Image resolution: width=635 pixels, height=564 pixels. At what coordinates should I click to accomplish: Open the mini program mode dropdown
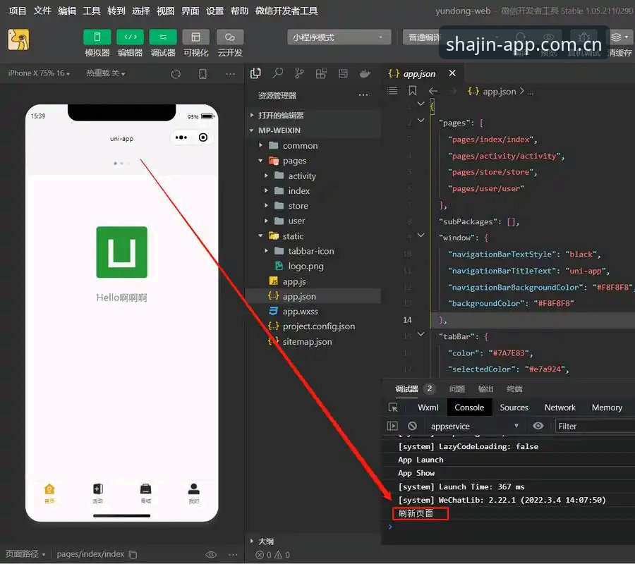(x=339, y=37)
